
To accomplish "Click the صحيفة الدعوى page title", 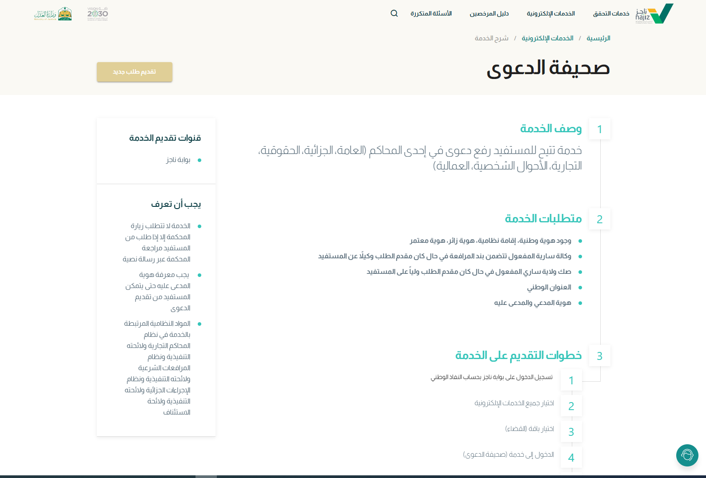I will (548, 68).
